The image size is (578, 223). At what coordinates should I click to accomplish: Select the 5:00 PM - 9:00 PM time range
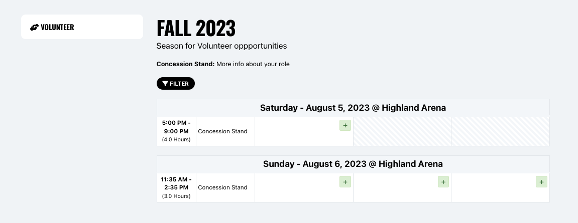pyautogui.click(x=176, y=127)
